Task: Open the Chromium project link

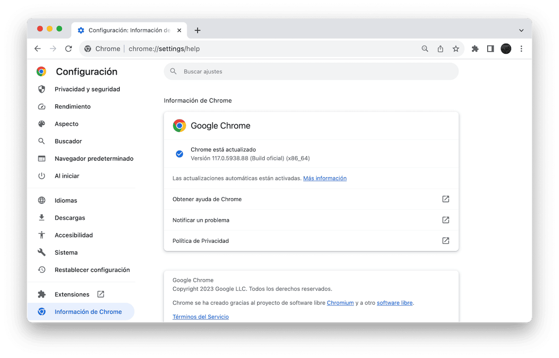Action: click(340, 303)
